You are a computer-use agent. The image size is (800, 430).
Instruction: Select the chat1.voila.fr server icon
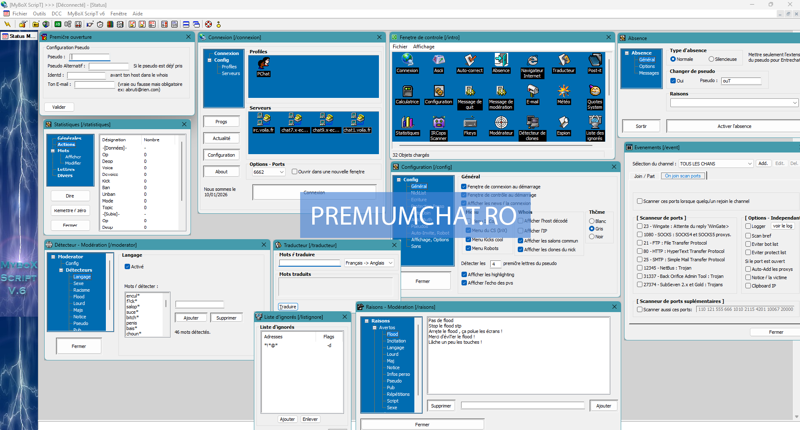click(x=357, y=123)
